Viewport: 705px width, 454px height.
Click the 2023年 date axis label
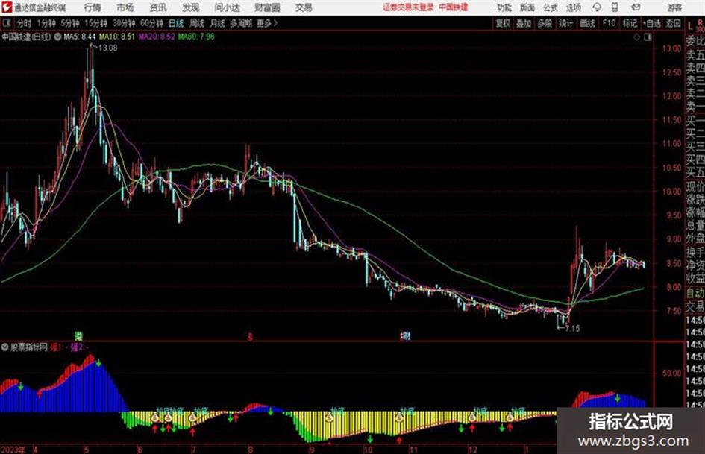[13, 450]
